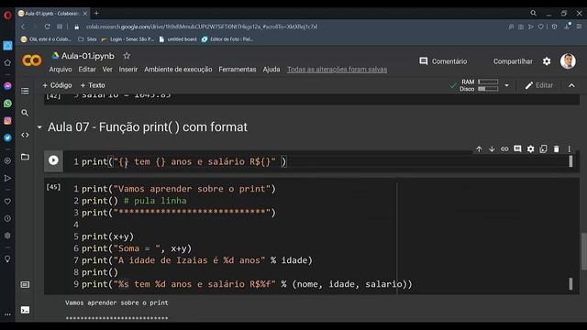Viewport: 587px width, 330px height.
Task: Collapse the Aula 07 section
Action: (x=39, y=127)
